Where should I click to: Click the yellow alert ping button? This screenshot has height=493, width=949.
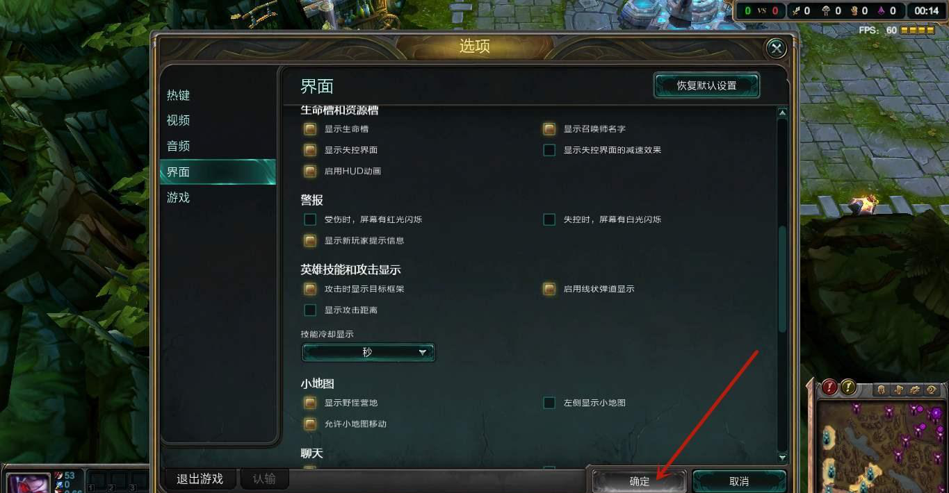point(848,388)
